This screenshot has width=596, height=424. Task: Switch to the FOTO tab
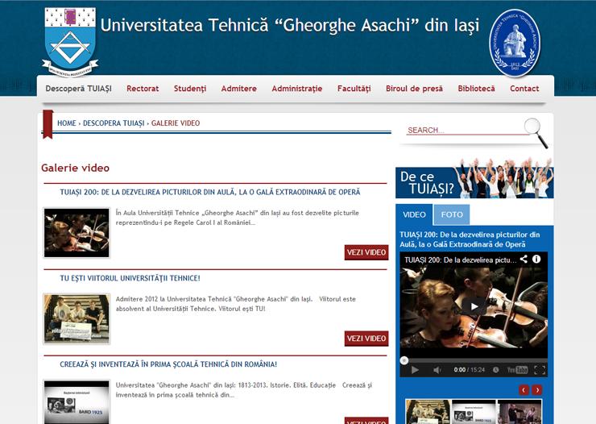(452, 214)
